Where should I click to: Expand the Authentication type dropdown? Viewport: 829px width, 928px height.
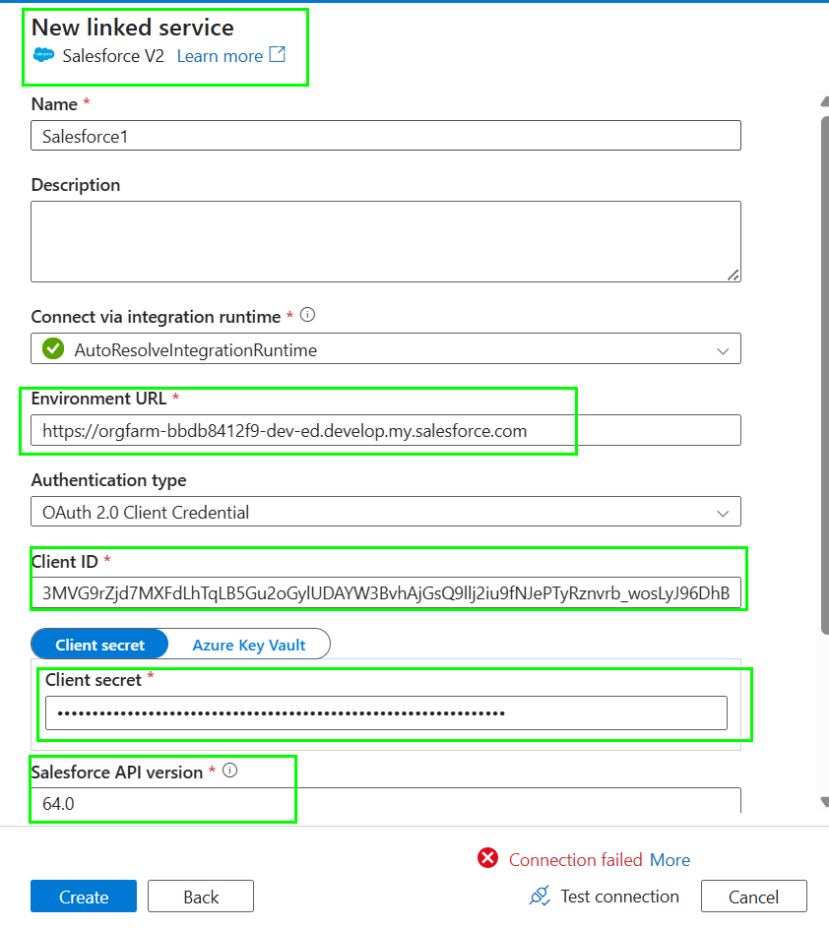click(386, 512)
